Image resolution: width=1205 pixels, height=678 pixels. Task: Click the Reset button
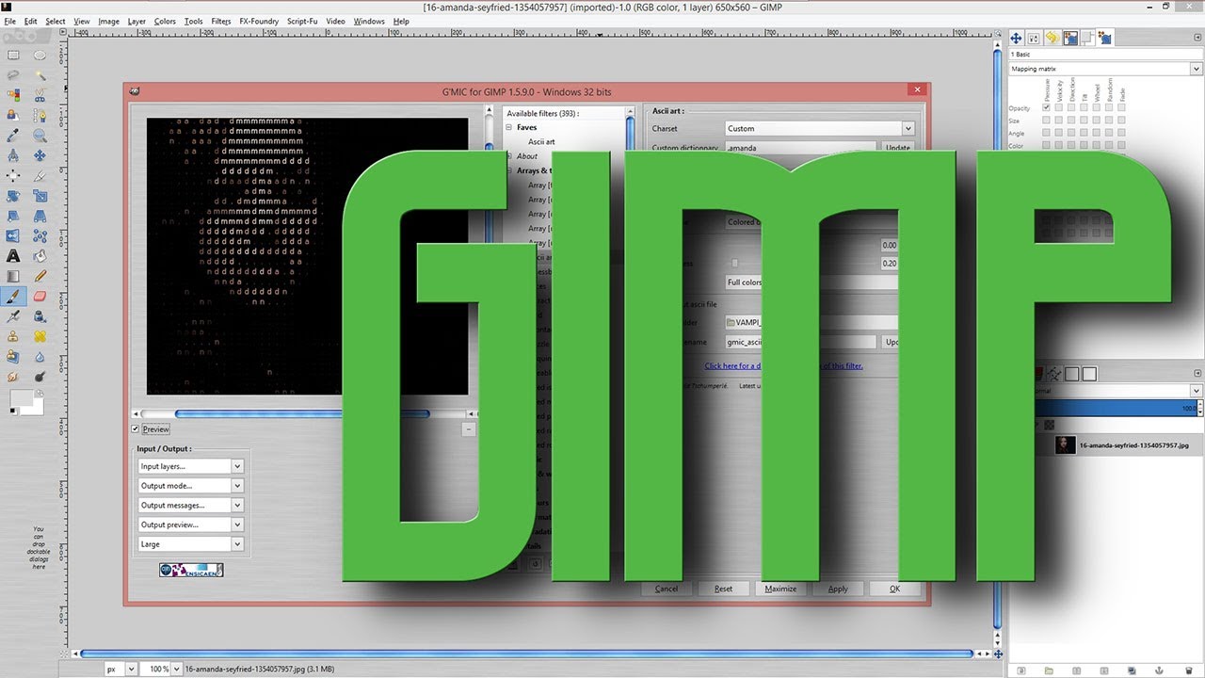pyautogui.click(x=723, y=589)
